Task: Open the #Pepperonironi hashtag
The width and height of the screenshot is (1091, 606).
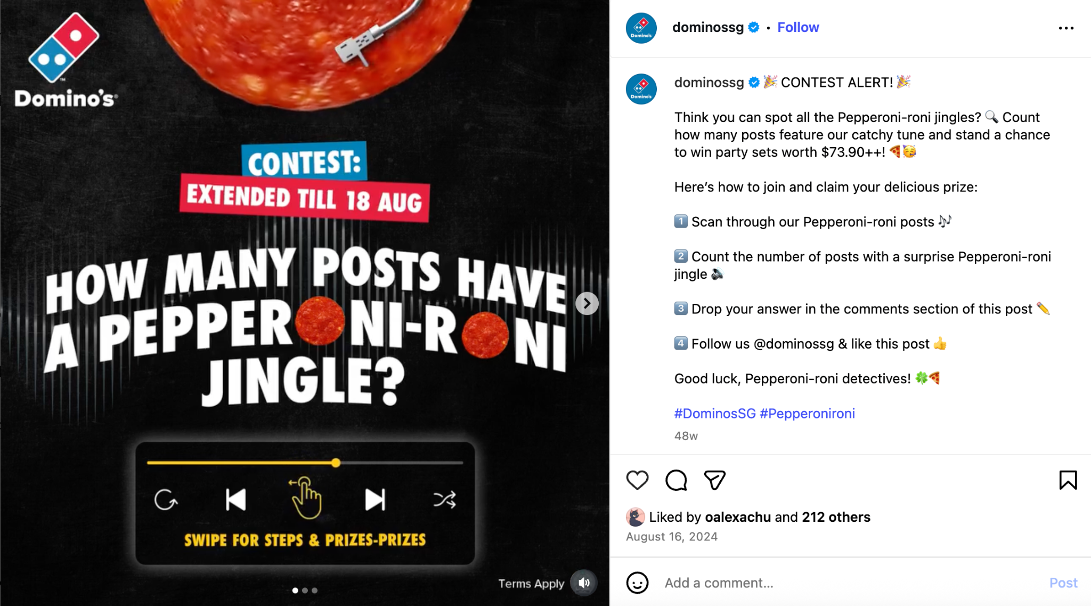Action: (807, 413)
